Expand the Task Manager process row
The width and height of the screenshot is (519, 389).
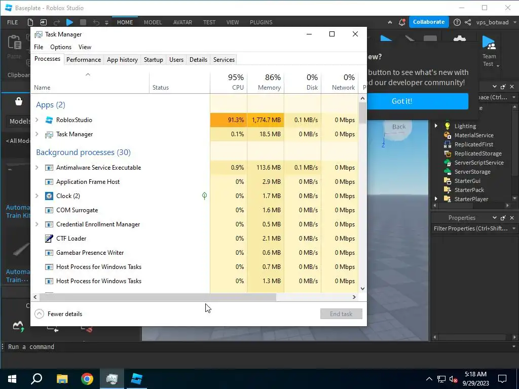pyautogui.click(x=36, y=134)
